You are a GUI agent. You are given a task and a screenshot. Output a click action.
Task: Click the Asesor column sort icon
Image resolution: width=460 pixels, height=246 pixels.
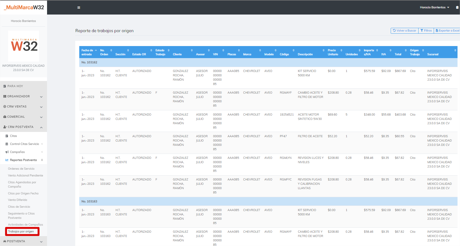209,50
